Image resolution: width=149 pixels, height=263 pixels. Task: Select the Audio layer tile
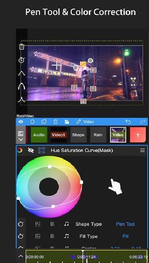click(39, 135)
